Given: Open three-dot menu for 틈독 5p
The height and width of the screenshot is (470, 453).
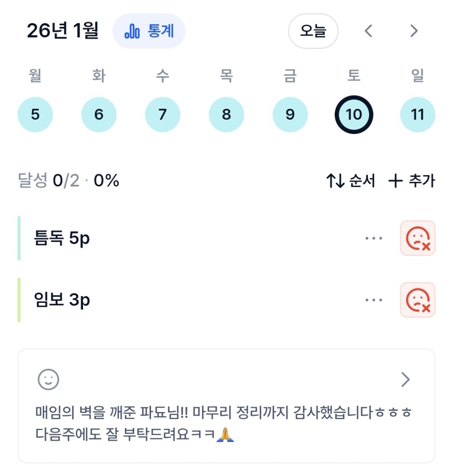Looking at the screenshot, I should (x=374, y=238).
